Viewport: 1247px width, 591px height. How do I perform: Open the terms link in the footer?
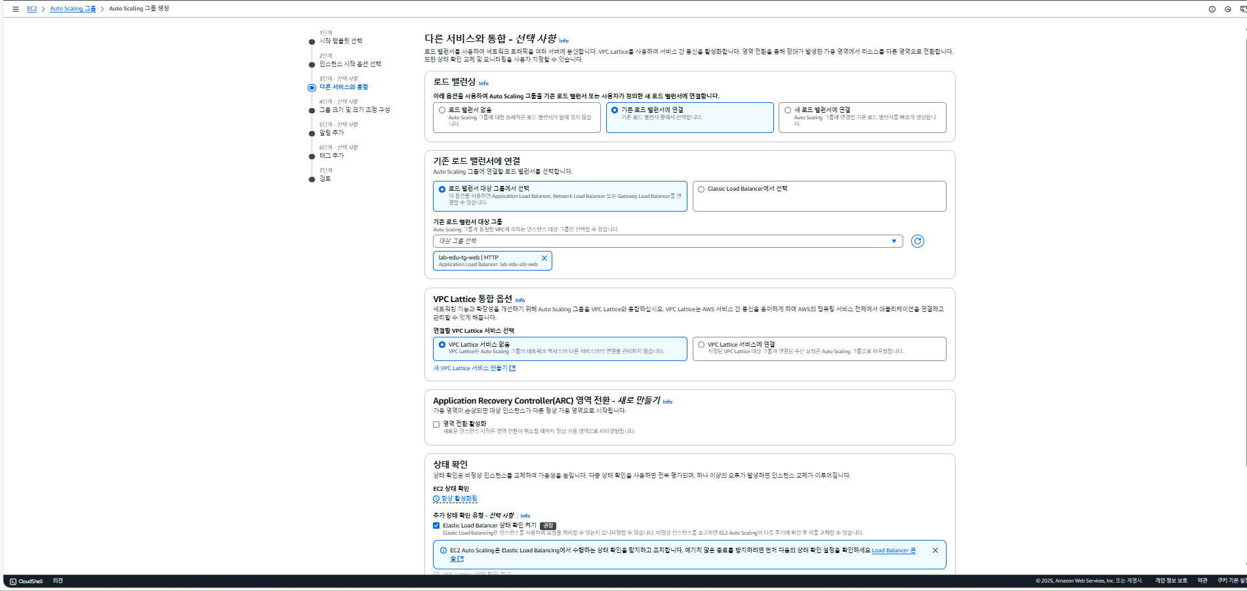(x=1202, y=581)
